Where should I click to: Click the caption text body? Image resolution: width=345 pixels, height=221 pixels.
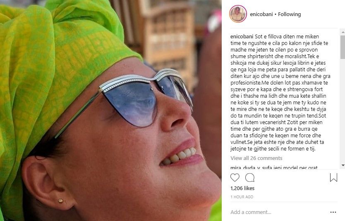pyautogui.click(x=280, y=92)
